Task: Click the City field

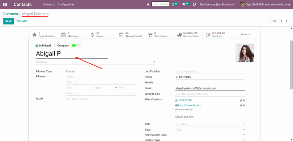Action: pos(79,88)
